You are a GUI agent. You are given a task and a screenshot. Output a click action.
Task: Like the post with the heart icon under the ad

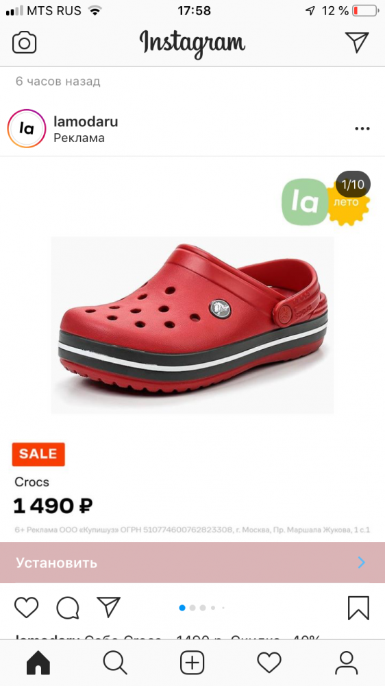click(x=27, y=607)
